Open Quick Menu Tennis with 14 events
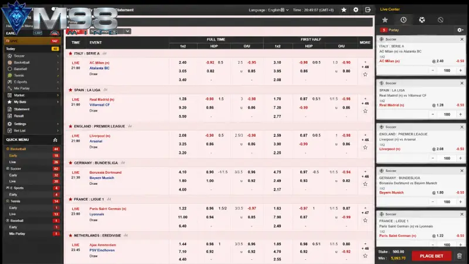 [32, 201]
